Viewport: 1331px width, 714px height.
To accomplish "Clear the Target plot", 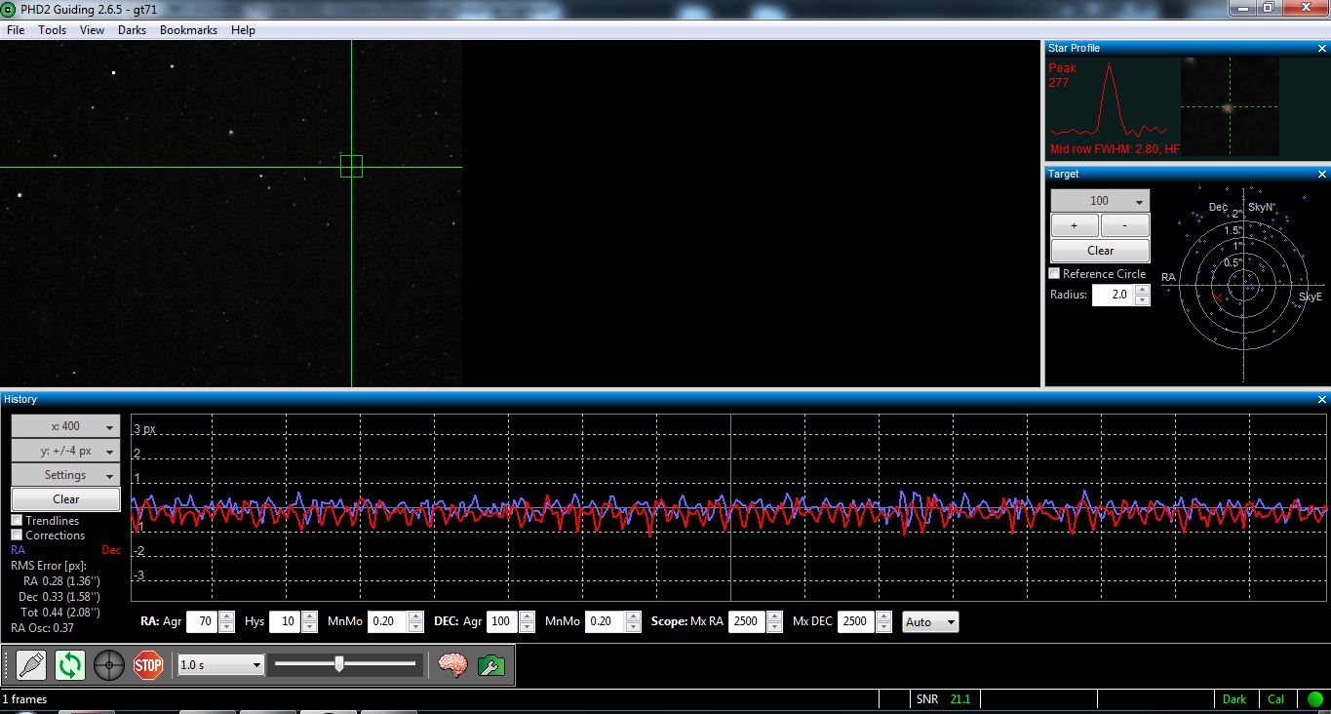I will (1100, 251).
